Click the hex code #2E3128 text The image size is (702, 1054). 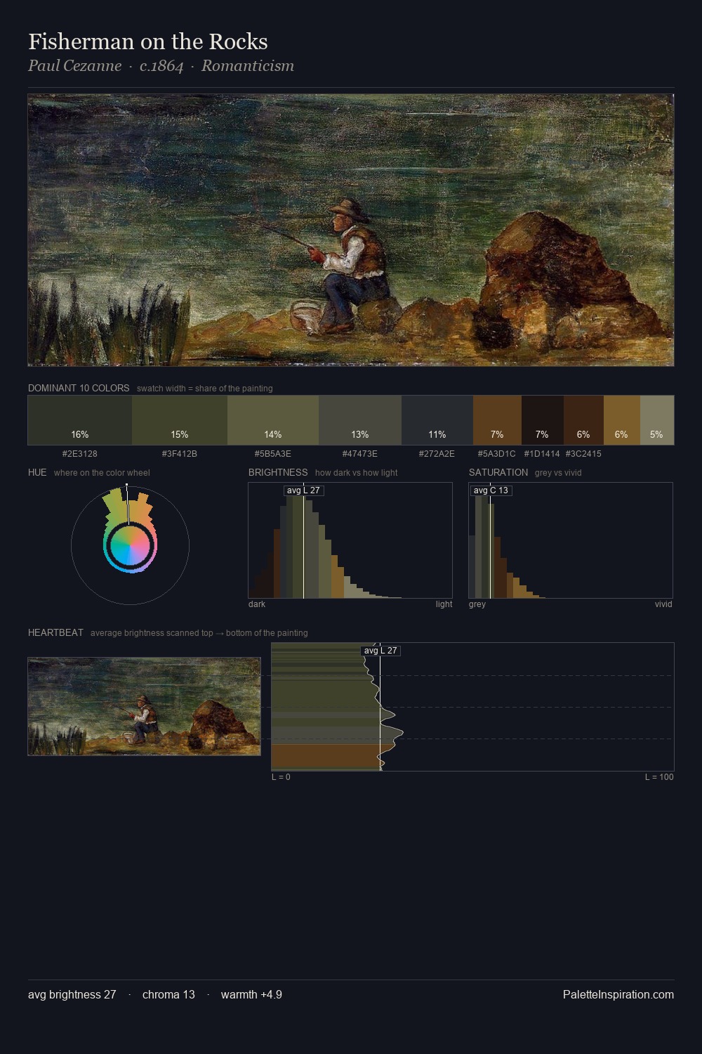(x=80, y=454)
